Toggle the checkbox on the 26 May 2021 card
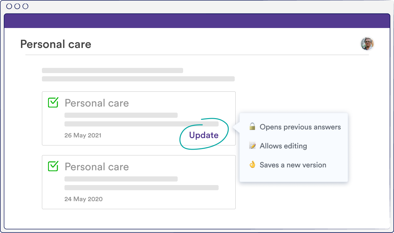Image resolution: width=394 pixels, height=233 pixels. [53, 103]
